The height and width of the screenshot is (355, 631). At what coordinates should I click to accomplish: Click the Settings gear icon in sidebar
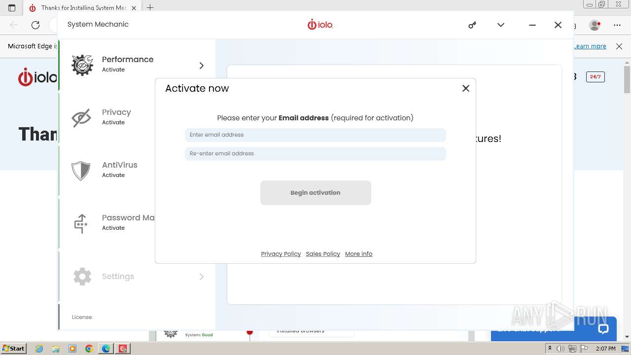click(82, 277)
